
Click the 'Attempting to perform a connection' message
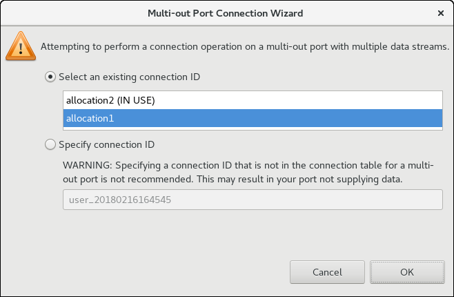[x=245, y=47]
